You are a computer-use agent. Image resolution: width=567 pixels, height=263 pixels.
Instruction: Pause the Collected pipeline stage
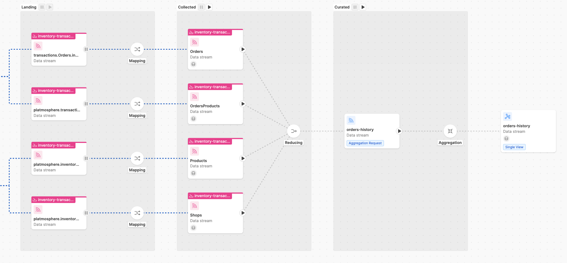201,7
